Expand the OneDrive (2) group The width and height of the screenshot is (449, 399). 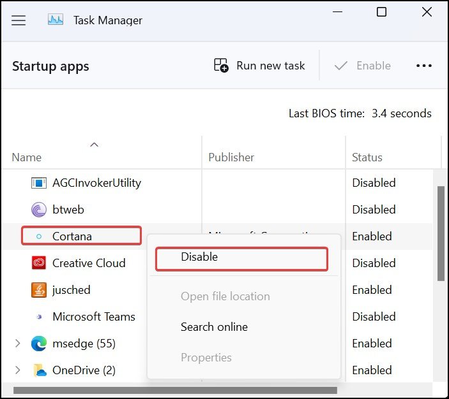pos(18,370)
